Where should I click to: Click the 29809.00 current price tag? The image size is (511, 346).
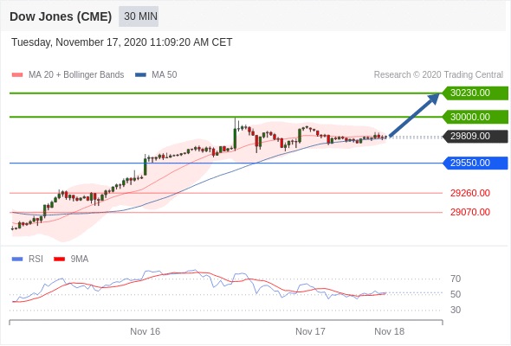(x=475, y=137)
